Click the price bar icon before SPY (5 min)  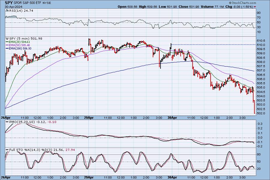7,39
